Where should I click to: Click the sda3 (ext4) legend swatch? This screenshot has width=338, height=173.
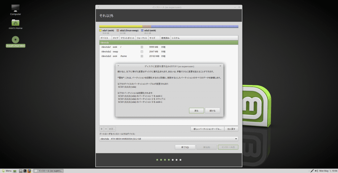coord(142,31)
